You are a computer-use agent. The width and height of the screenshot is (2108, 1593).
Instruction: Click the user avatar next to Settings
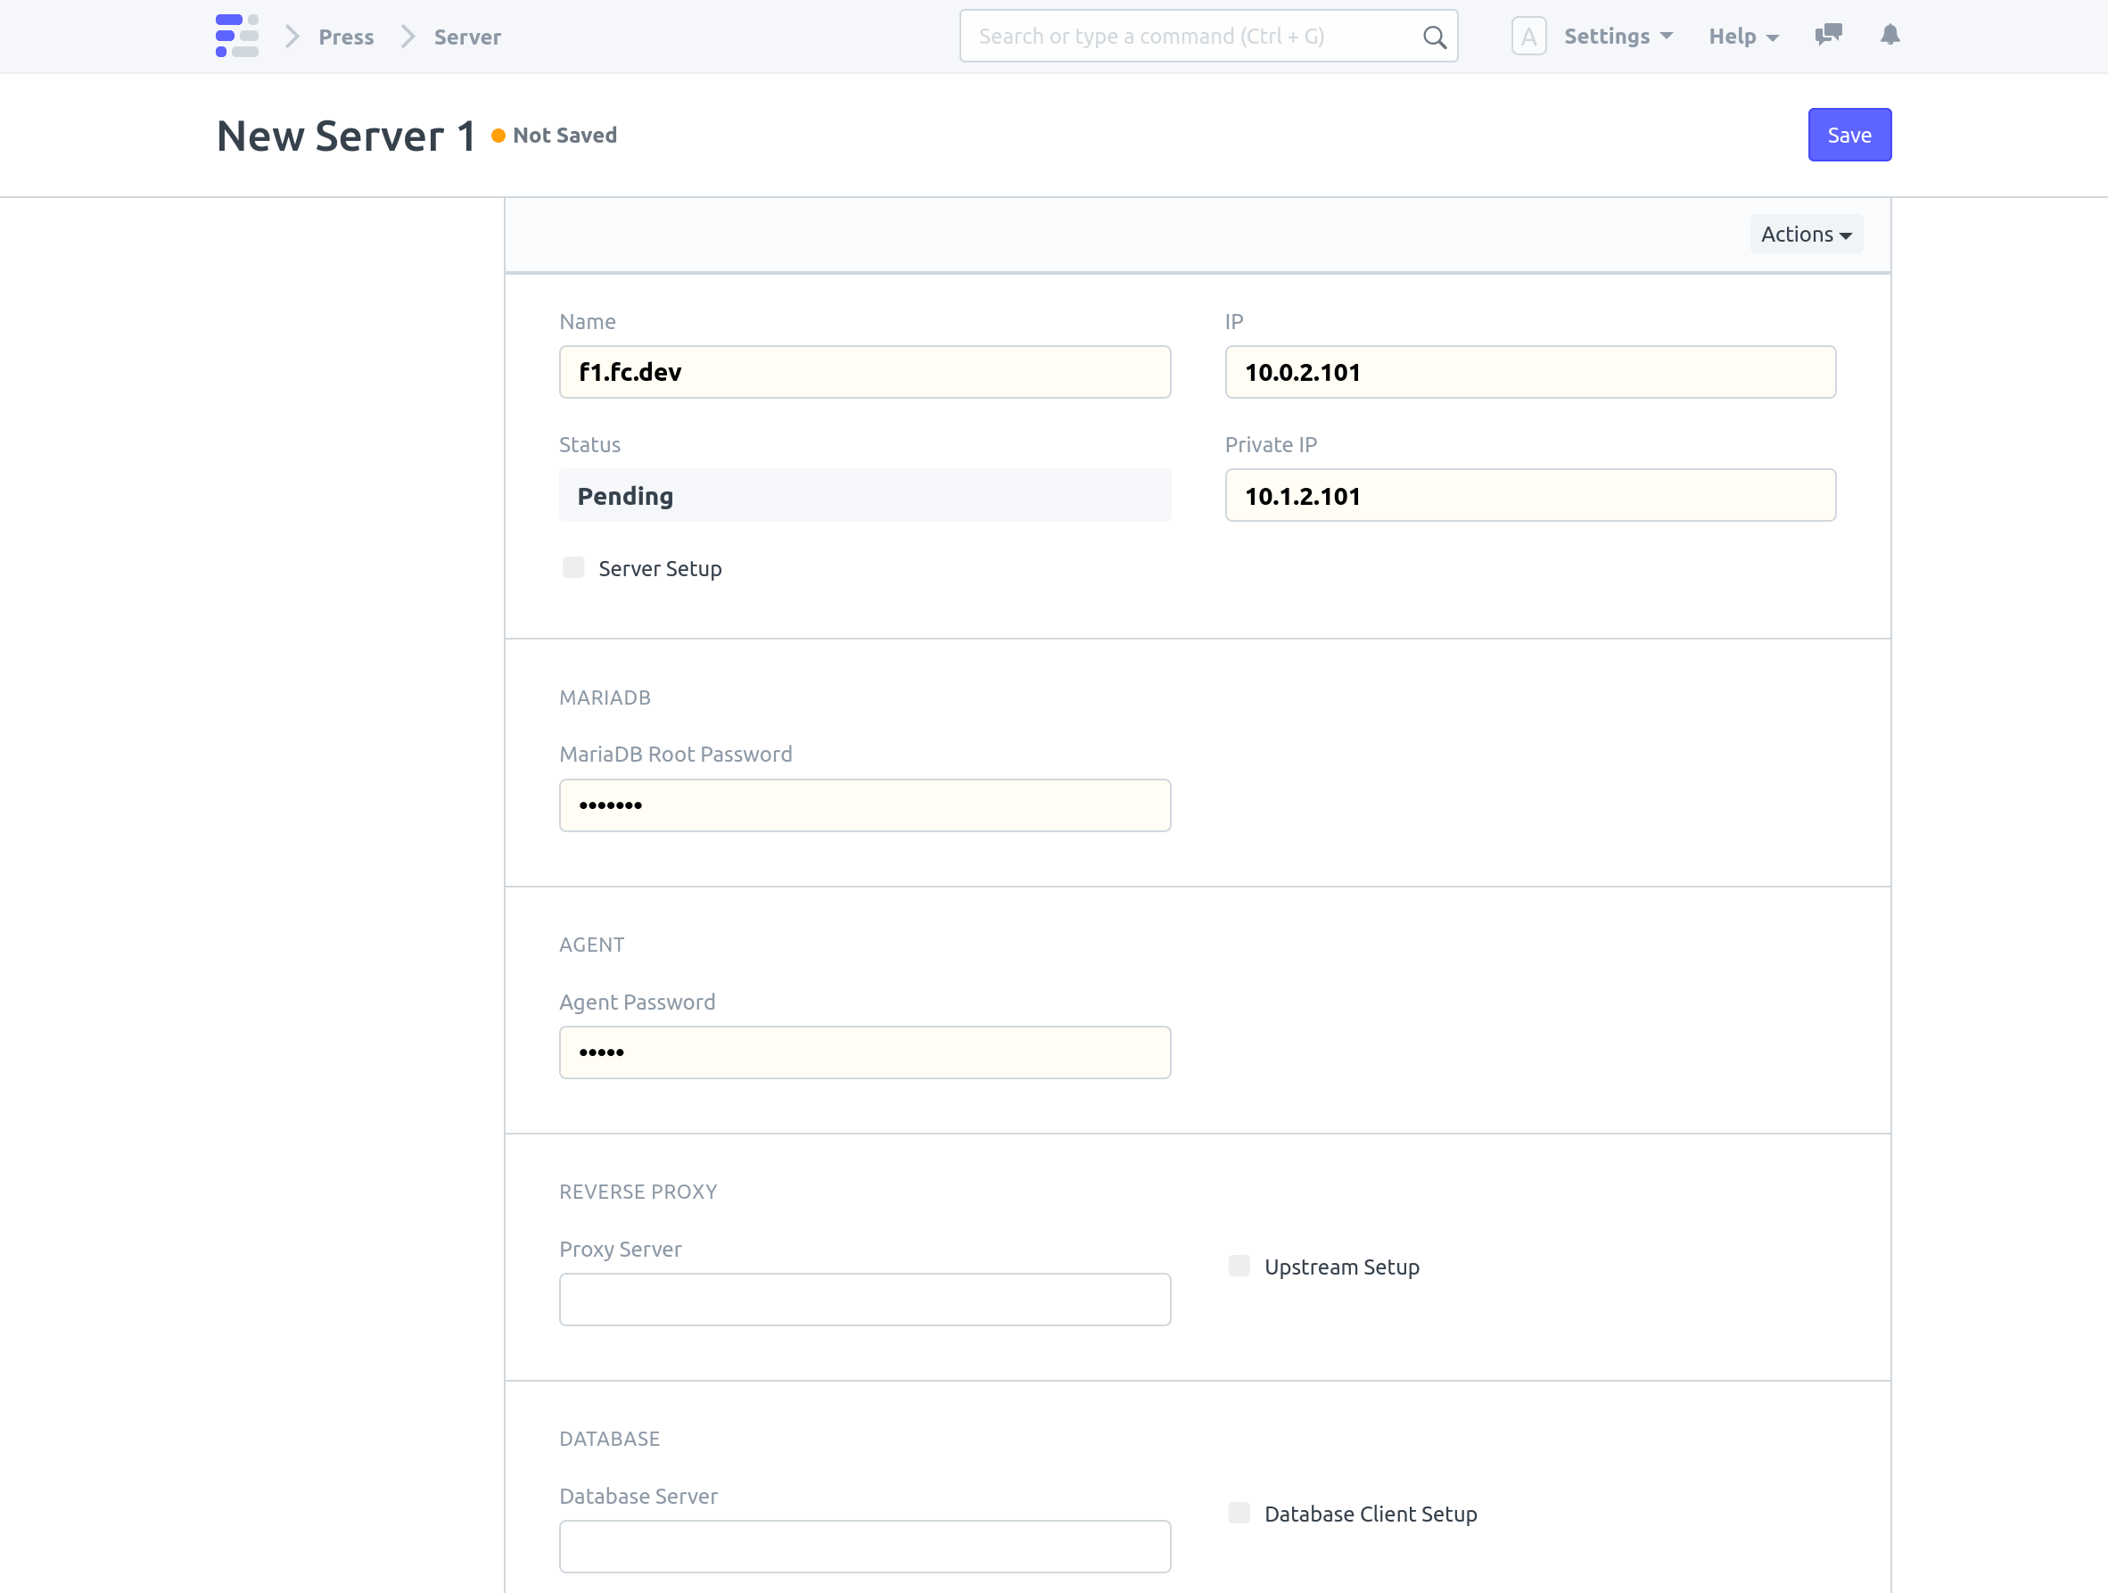1528,36
